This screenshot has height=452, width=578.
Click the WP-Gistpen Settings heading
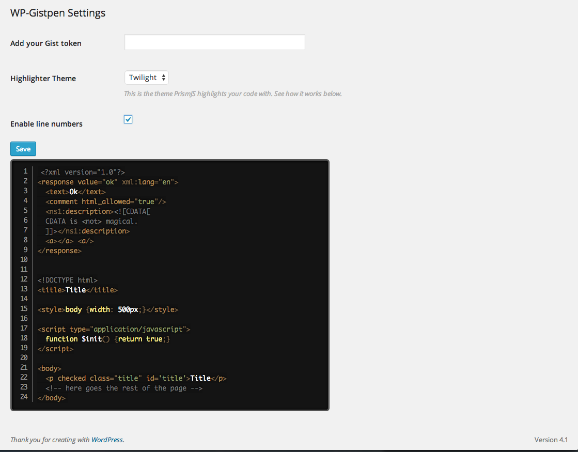(x=58, y=13)
